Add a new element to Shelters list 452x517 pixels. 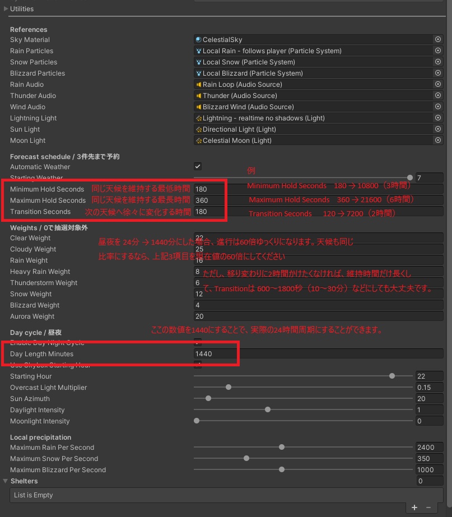(x=414, y=507)
